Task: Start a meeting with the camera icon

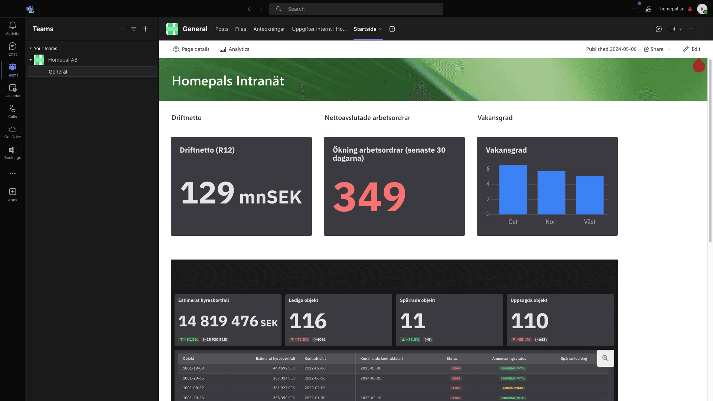Action: [x=672, y=29]
